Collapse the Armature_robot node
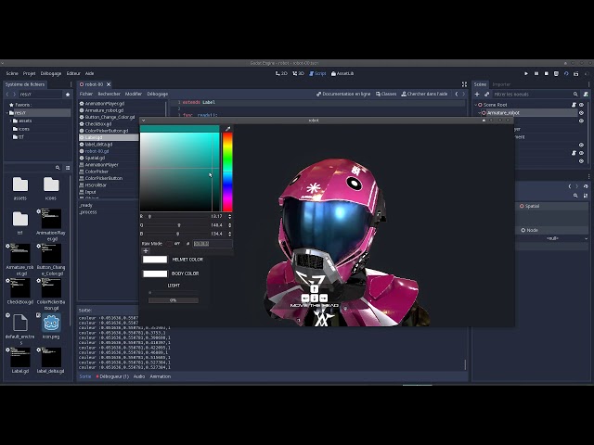This screenshot has height=445, width=594. pos(480,113)
